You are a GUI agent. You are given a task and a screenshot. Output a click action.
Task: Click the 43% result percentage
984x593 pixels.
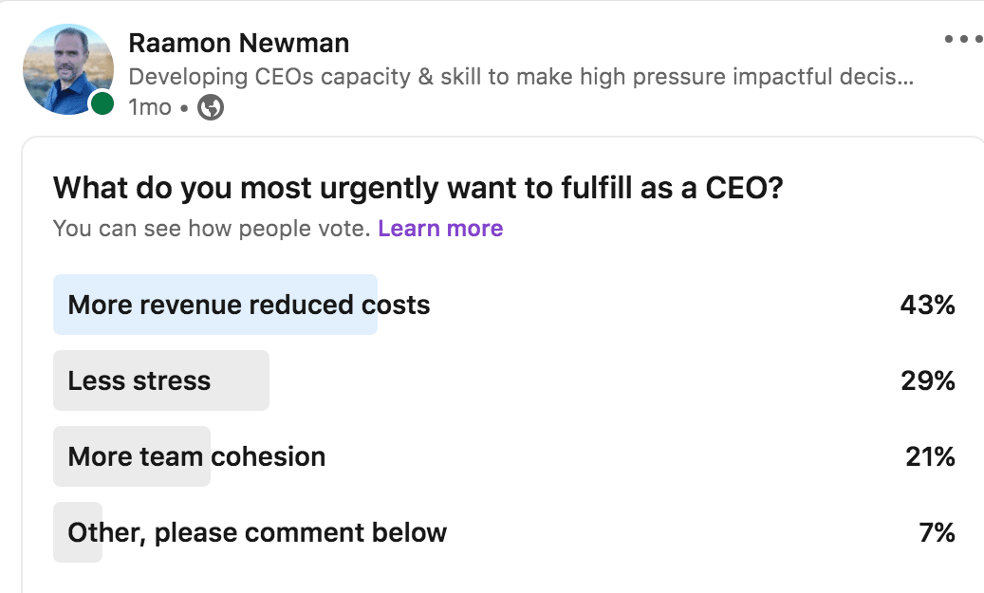(927, 305)
